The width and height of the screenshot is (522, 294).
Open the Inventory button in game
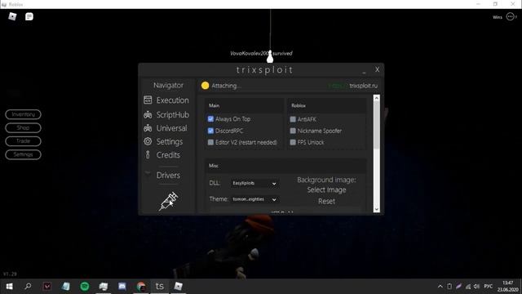click(24, 114)
